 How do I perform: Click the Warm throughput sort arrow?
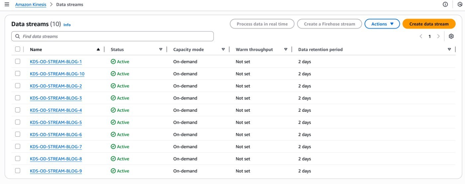pyautogui.click(x=286, y=49)
